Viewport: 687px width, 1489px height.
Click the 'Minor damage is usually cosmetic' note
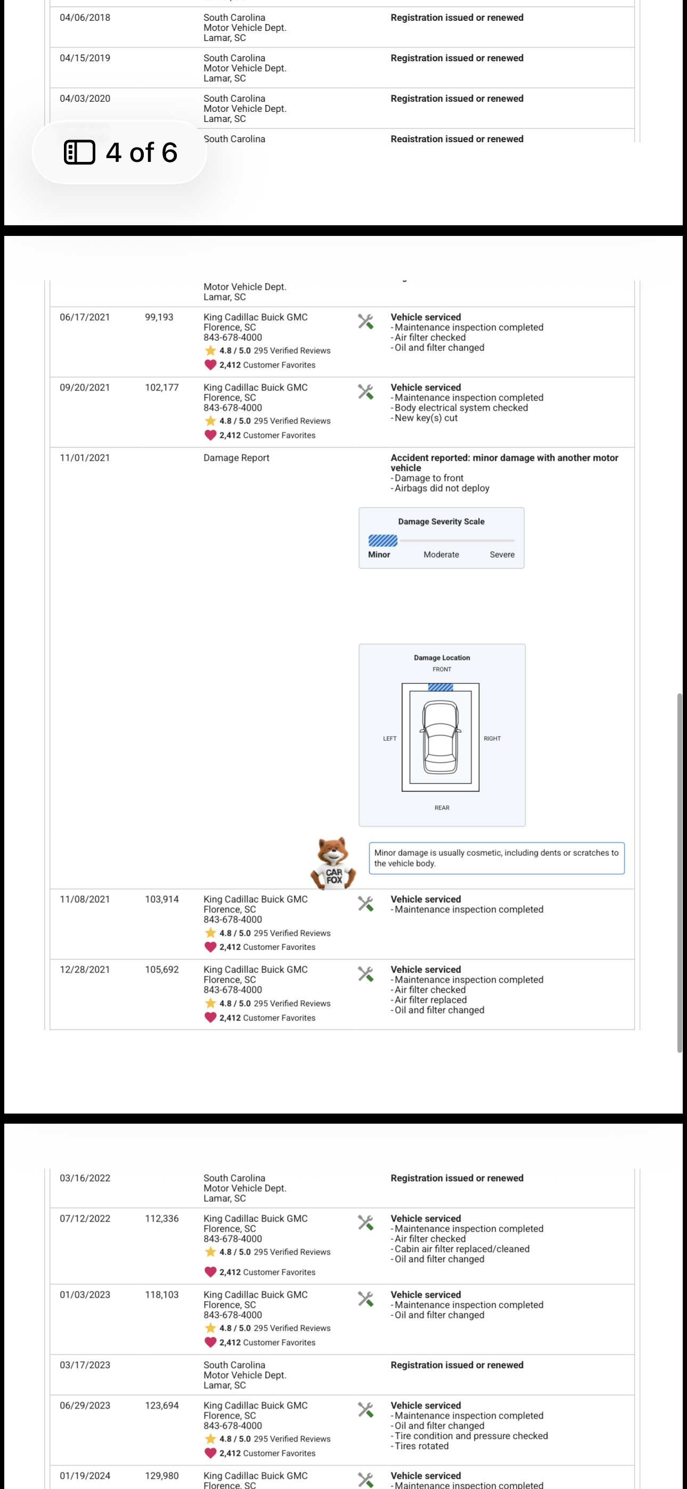(x=497, y=858)
